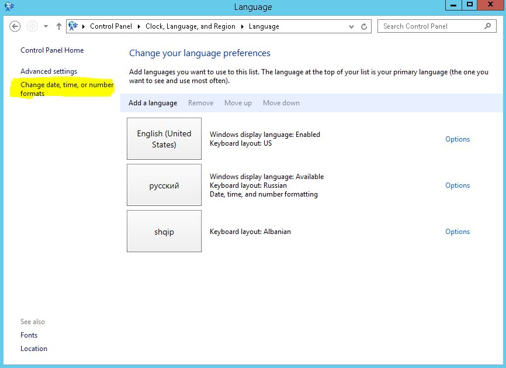Click 'Date, time, and number formatting' text
This screenshot has height=368, width=506.
[264, 194]
